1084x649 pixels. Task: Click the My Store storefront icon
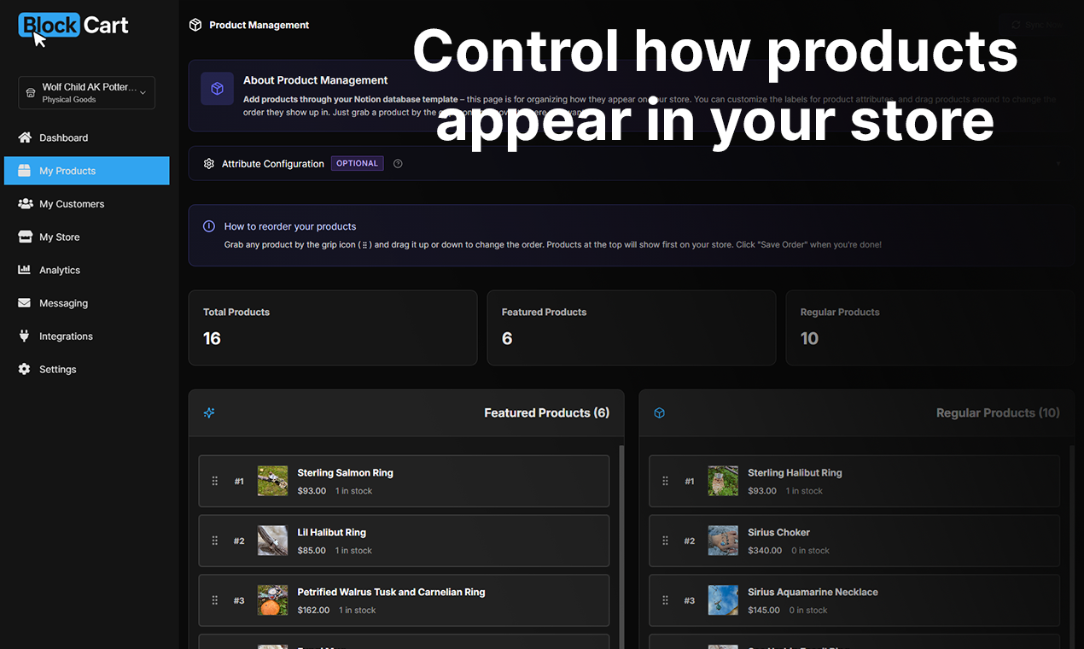[x=26, y=237]
